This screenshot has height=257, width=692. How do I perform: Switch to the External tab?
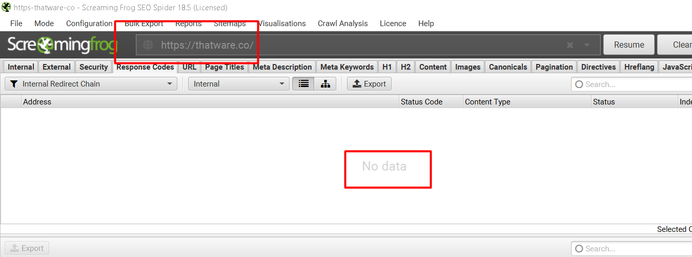click(56, 67)
